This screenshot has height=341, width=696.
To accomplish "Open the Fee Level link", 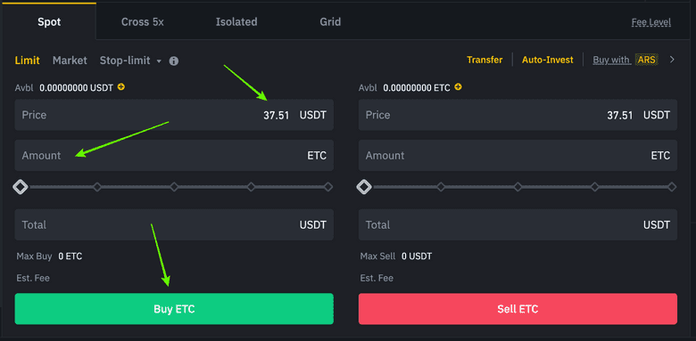I will pyautogui.click(x=651, y=22).
